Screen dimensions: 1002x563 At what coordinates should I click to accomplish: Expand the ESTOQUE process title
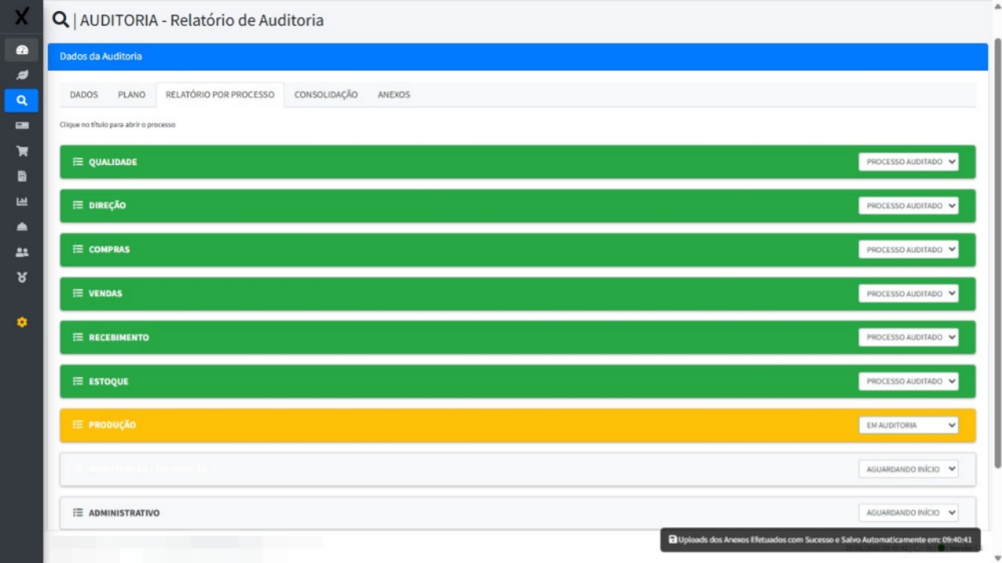pos(109,382)
